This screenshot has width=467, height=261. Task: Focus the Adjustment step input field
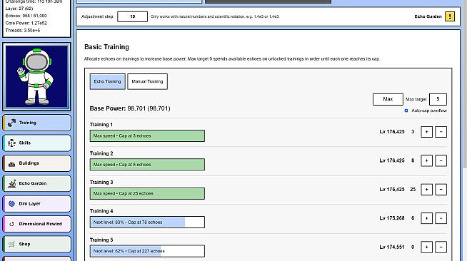(133, 16)
